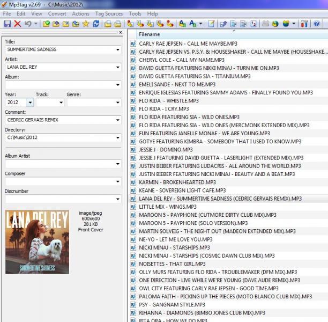328x322 pixels.
Task: Open the Tag Sources toolbar dropdown arrow
Action: pos(294,24)
